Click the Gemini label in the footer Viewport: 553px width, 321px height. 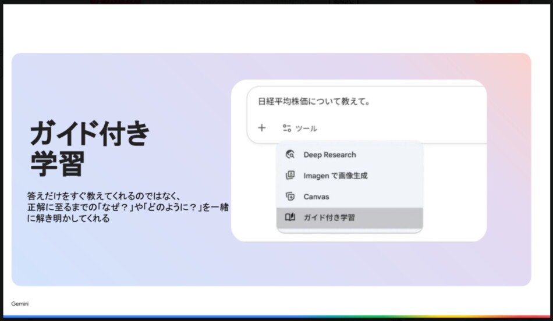click(x=20, y=304)
